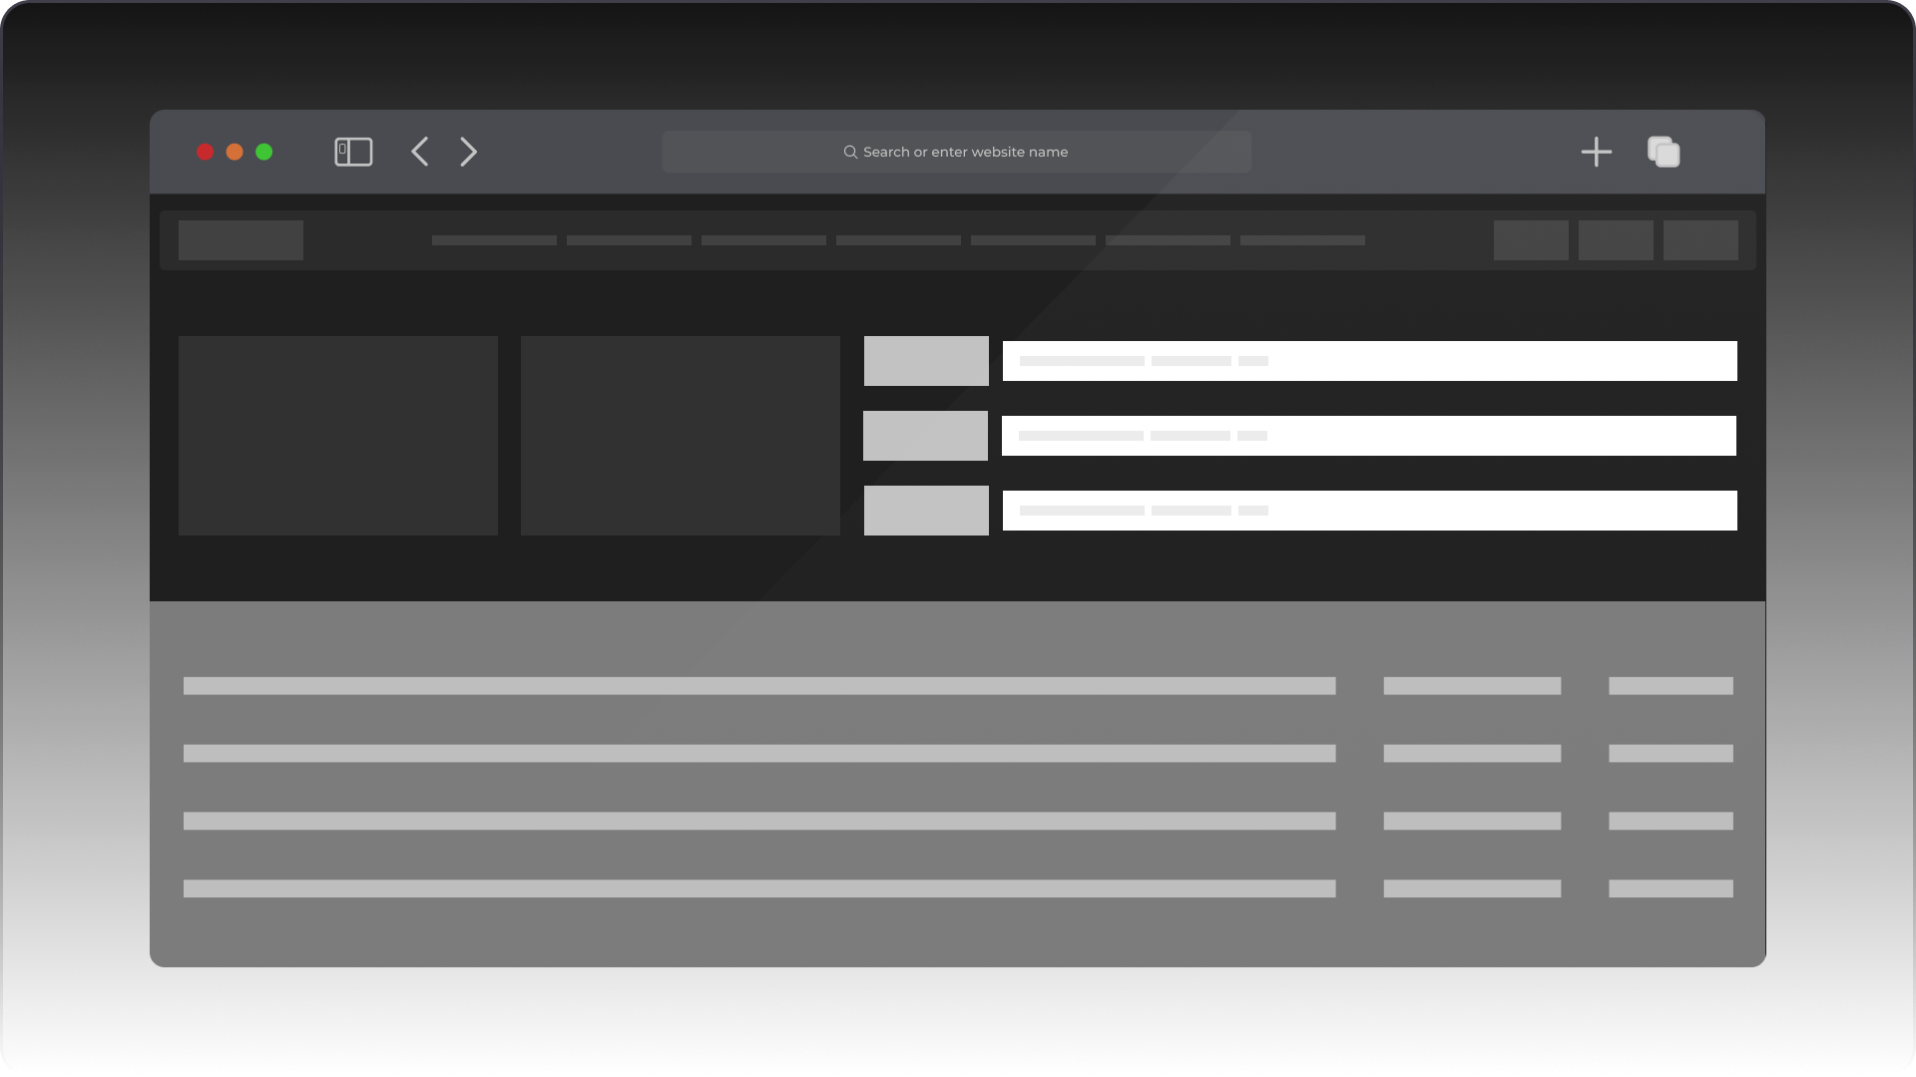Toggle the browser sidebar icon
Viewport: 1916px width, 1077px height.
click(x=353, y=152)
